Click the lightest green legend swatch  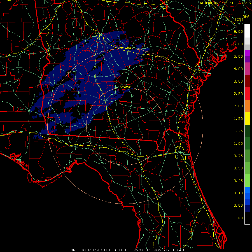tap(247, 181)
